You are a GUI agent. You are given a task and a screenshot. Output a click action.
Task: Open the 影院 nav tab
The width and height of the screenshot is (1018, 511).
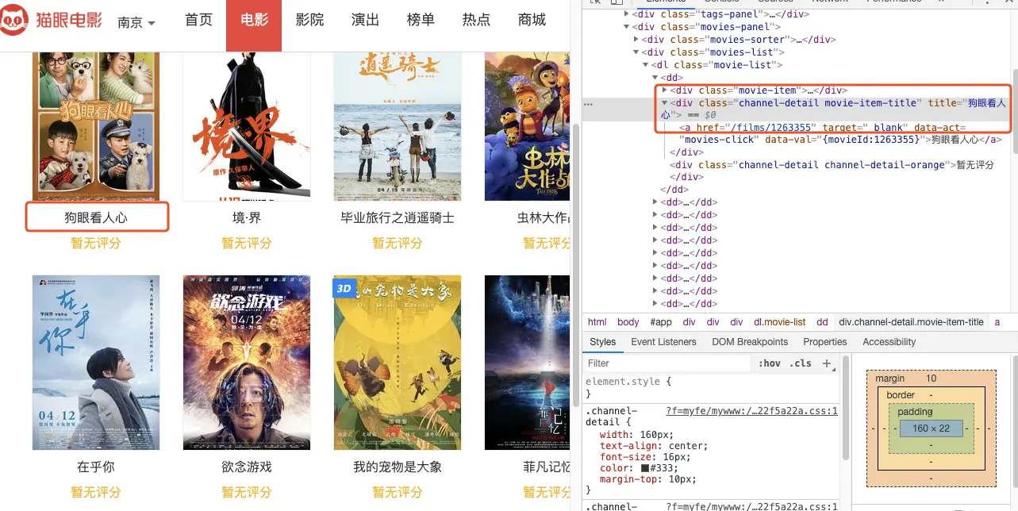(x=309, y=20)
